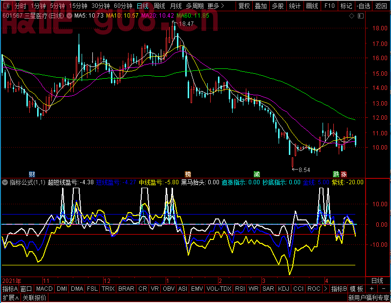Viewport: 391px width, 303px height.
Task: Select the VR indicator
Action: 155,289
